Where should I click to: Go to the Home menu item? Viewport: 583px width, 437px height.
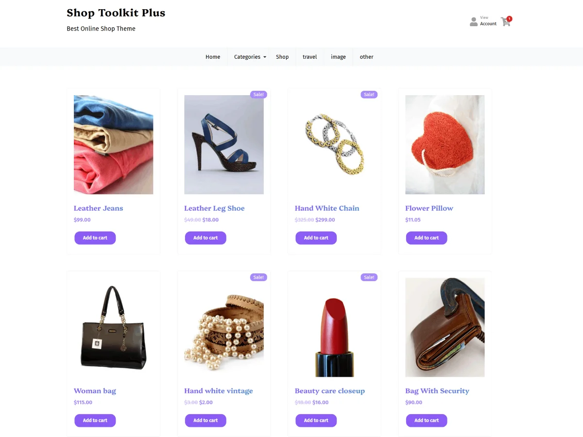pos(213,57)
